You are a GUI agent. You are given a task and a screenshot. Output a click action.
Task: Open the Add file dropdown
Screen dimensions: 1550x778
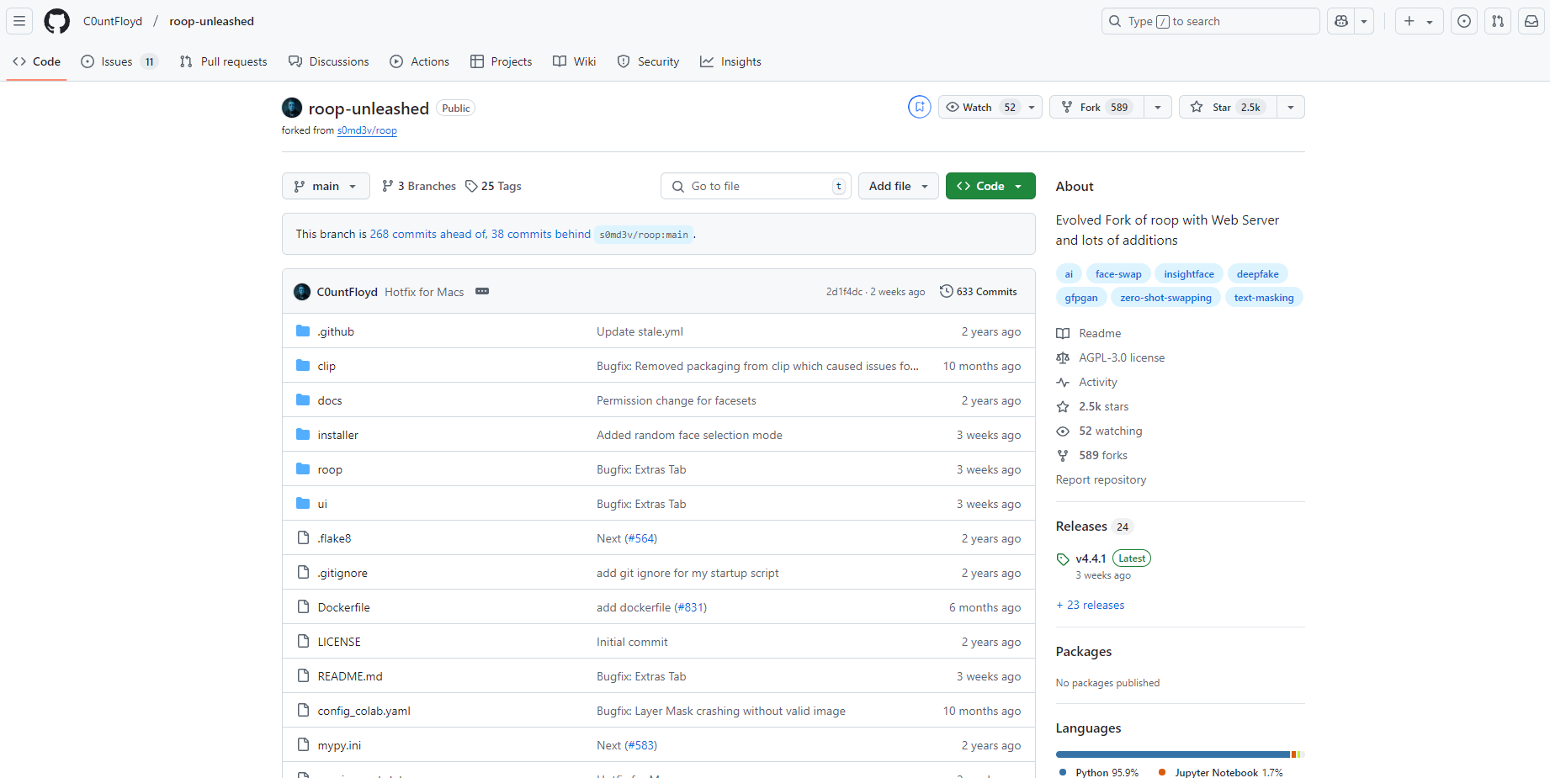pos(898,186)
